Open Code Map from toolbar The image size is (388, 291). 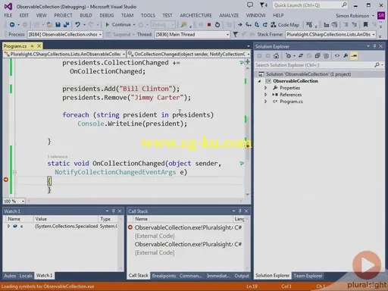(285, 25)
